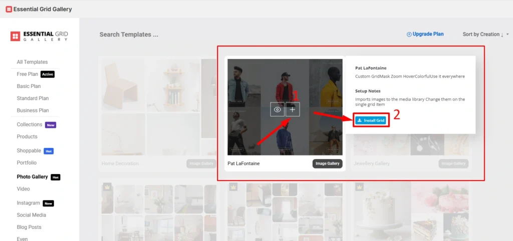Open the Social Media category
The width and height of the screenshot is (513, 241).
(32, 215)
